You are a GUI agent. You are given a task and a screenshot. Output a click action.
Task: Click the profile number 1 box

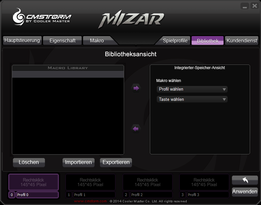point(69,195)
